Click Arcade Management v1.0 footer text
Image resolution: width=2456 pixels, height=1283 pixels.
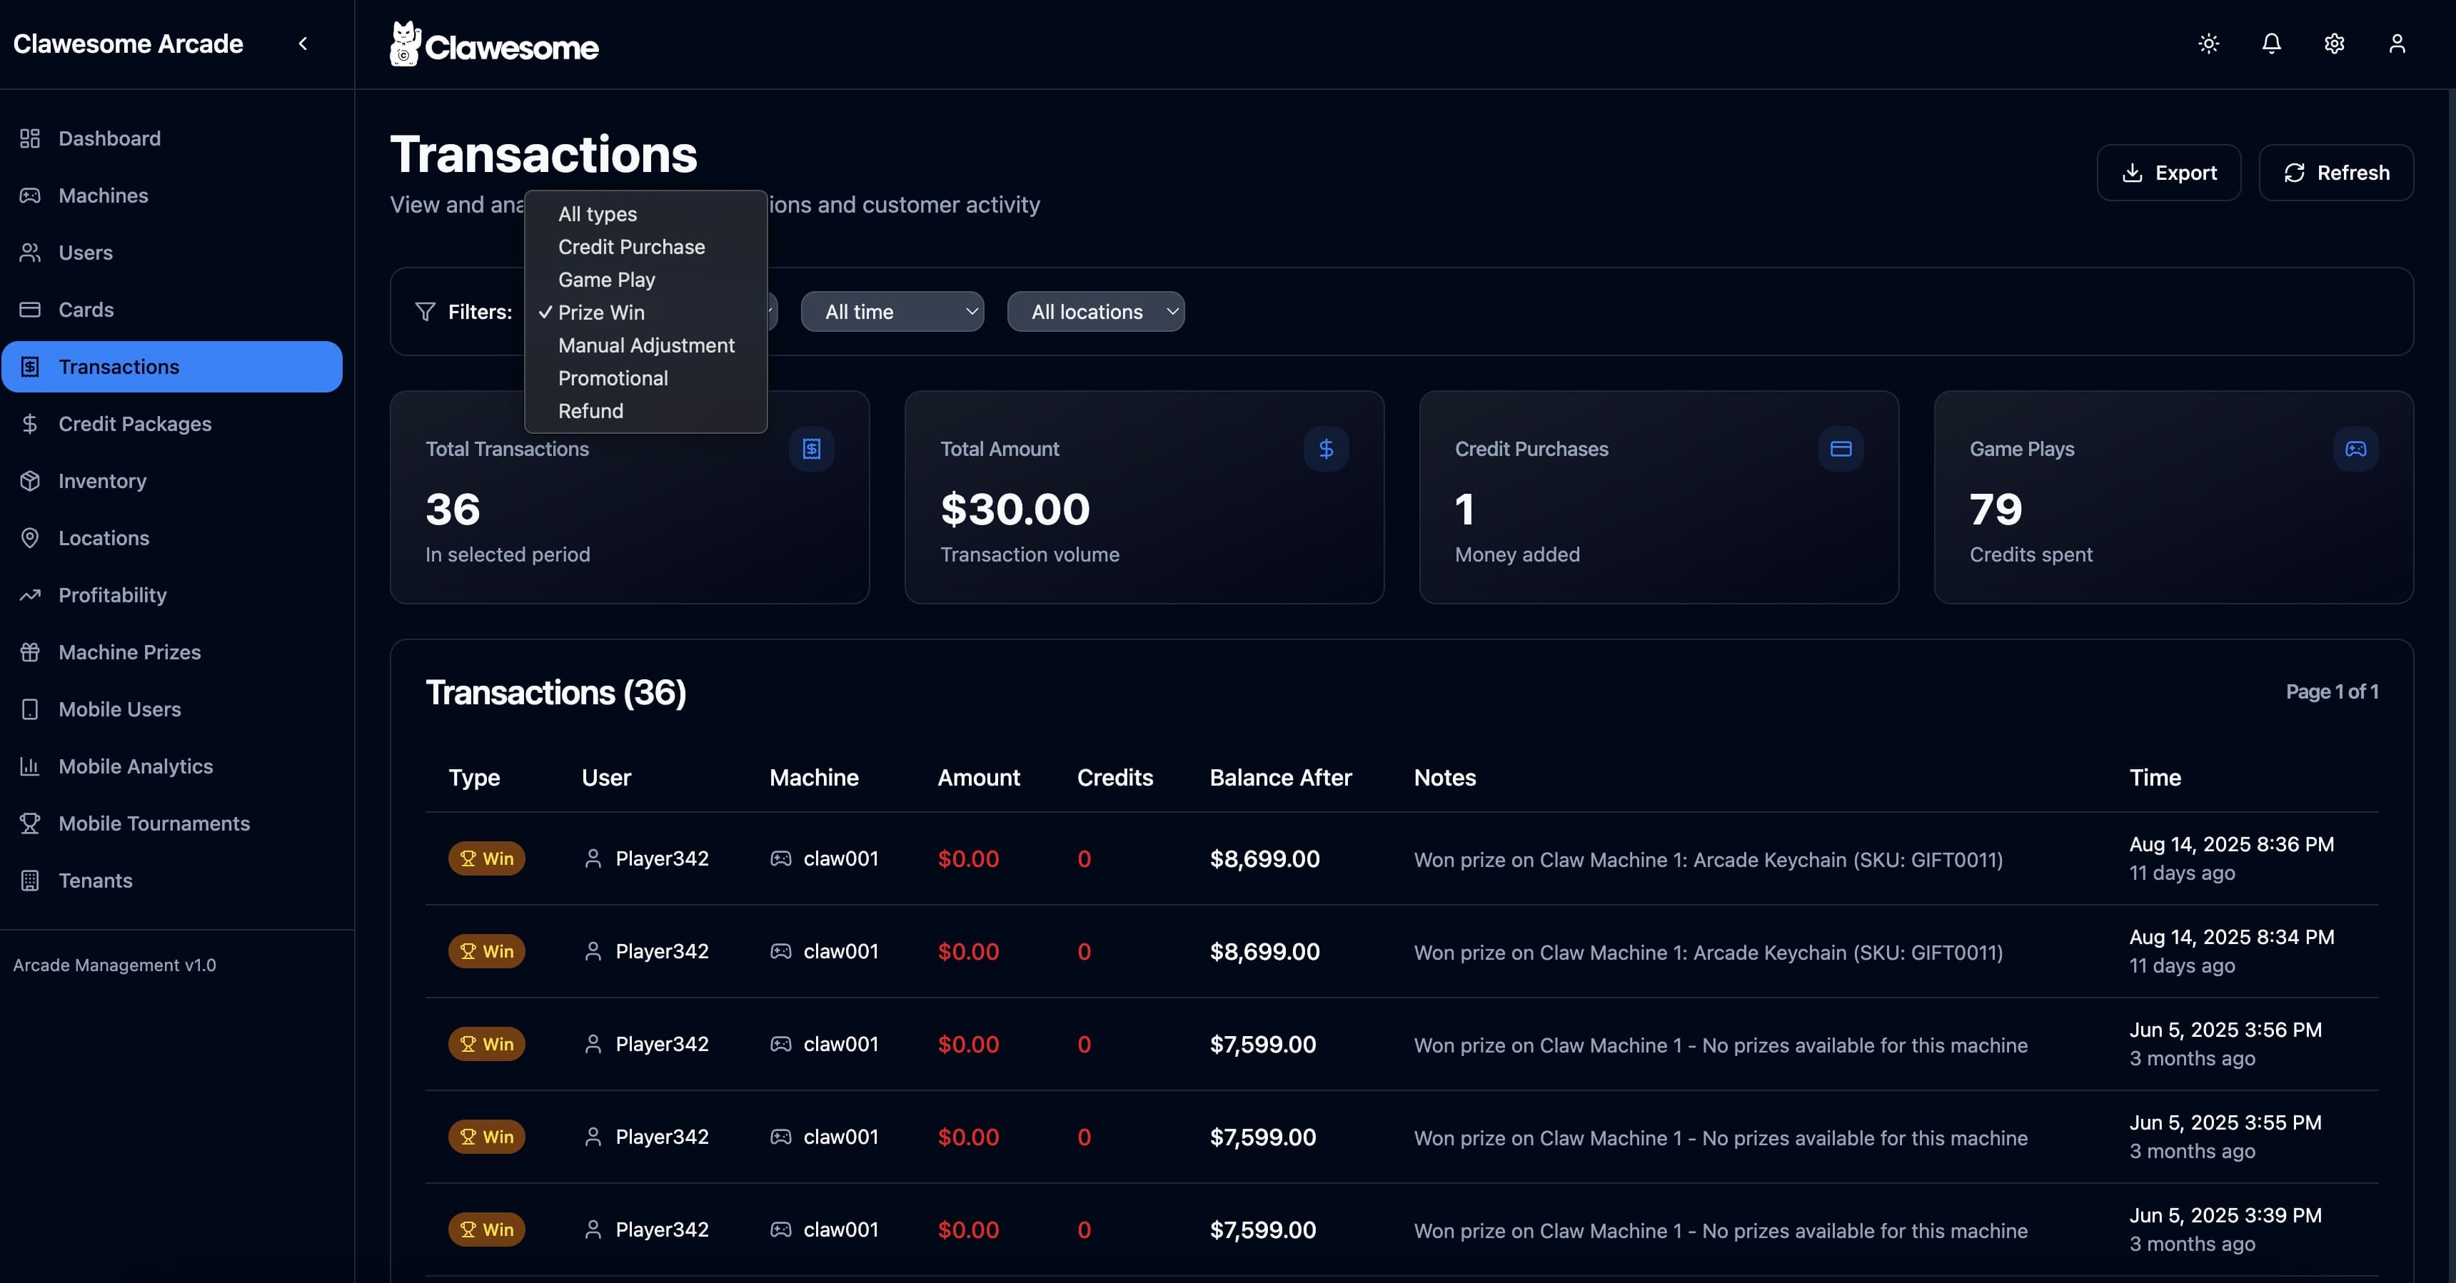(114, 965)
